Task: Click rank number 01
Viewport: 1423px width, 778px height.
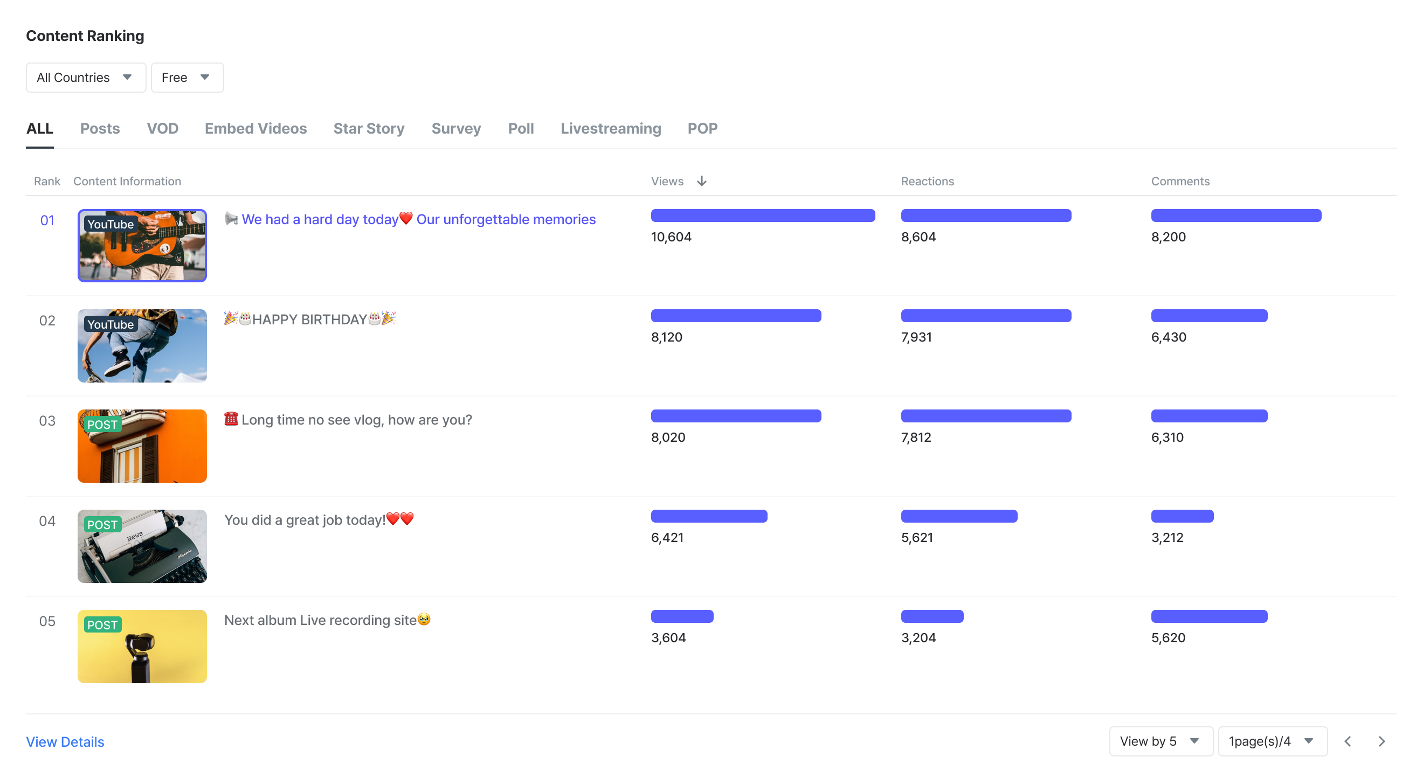Action: point(47,221)
